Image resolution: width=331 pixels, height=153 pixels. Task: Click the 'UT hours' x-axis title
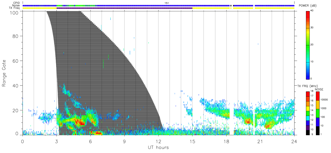[x=158, y=147]
